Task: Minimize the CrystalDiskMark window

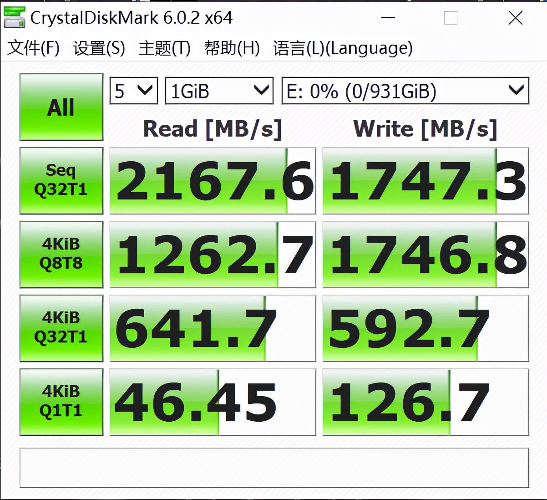Action: [388, 18]
